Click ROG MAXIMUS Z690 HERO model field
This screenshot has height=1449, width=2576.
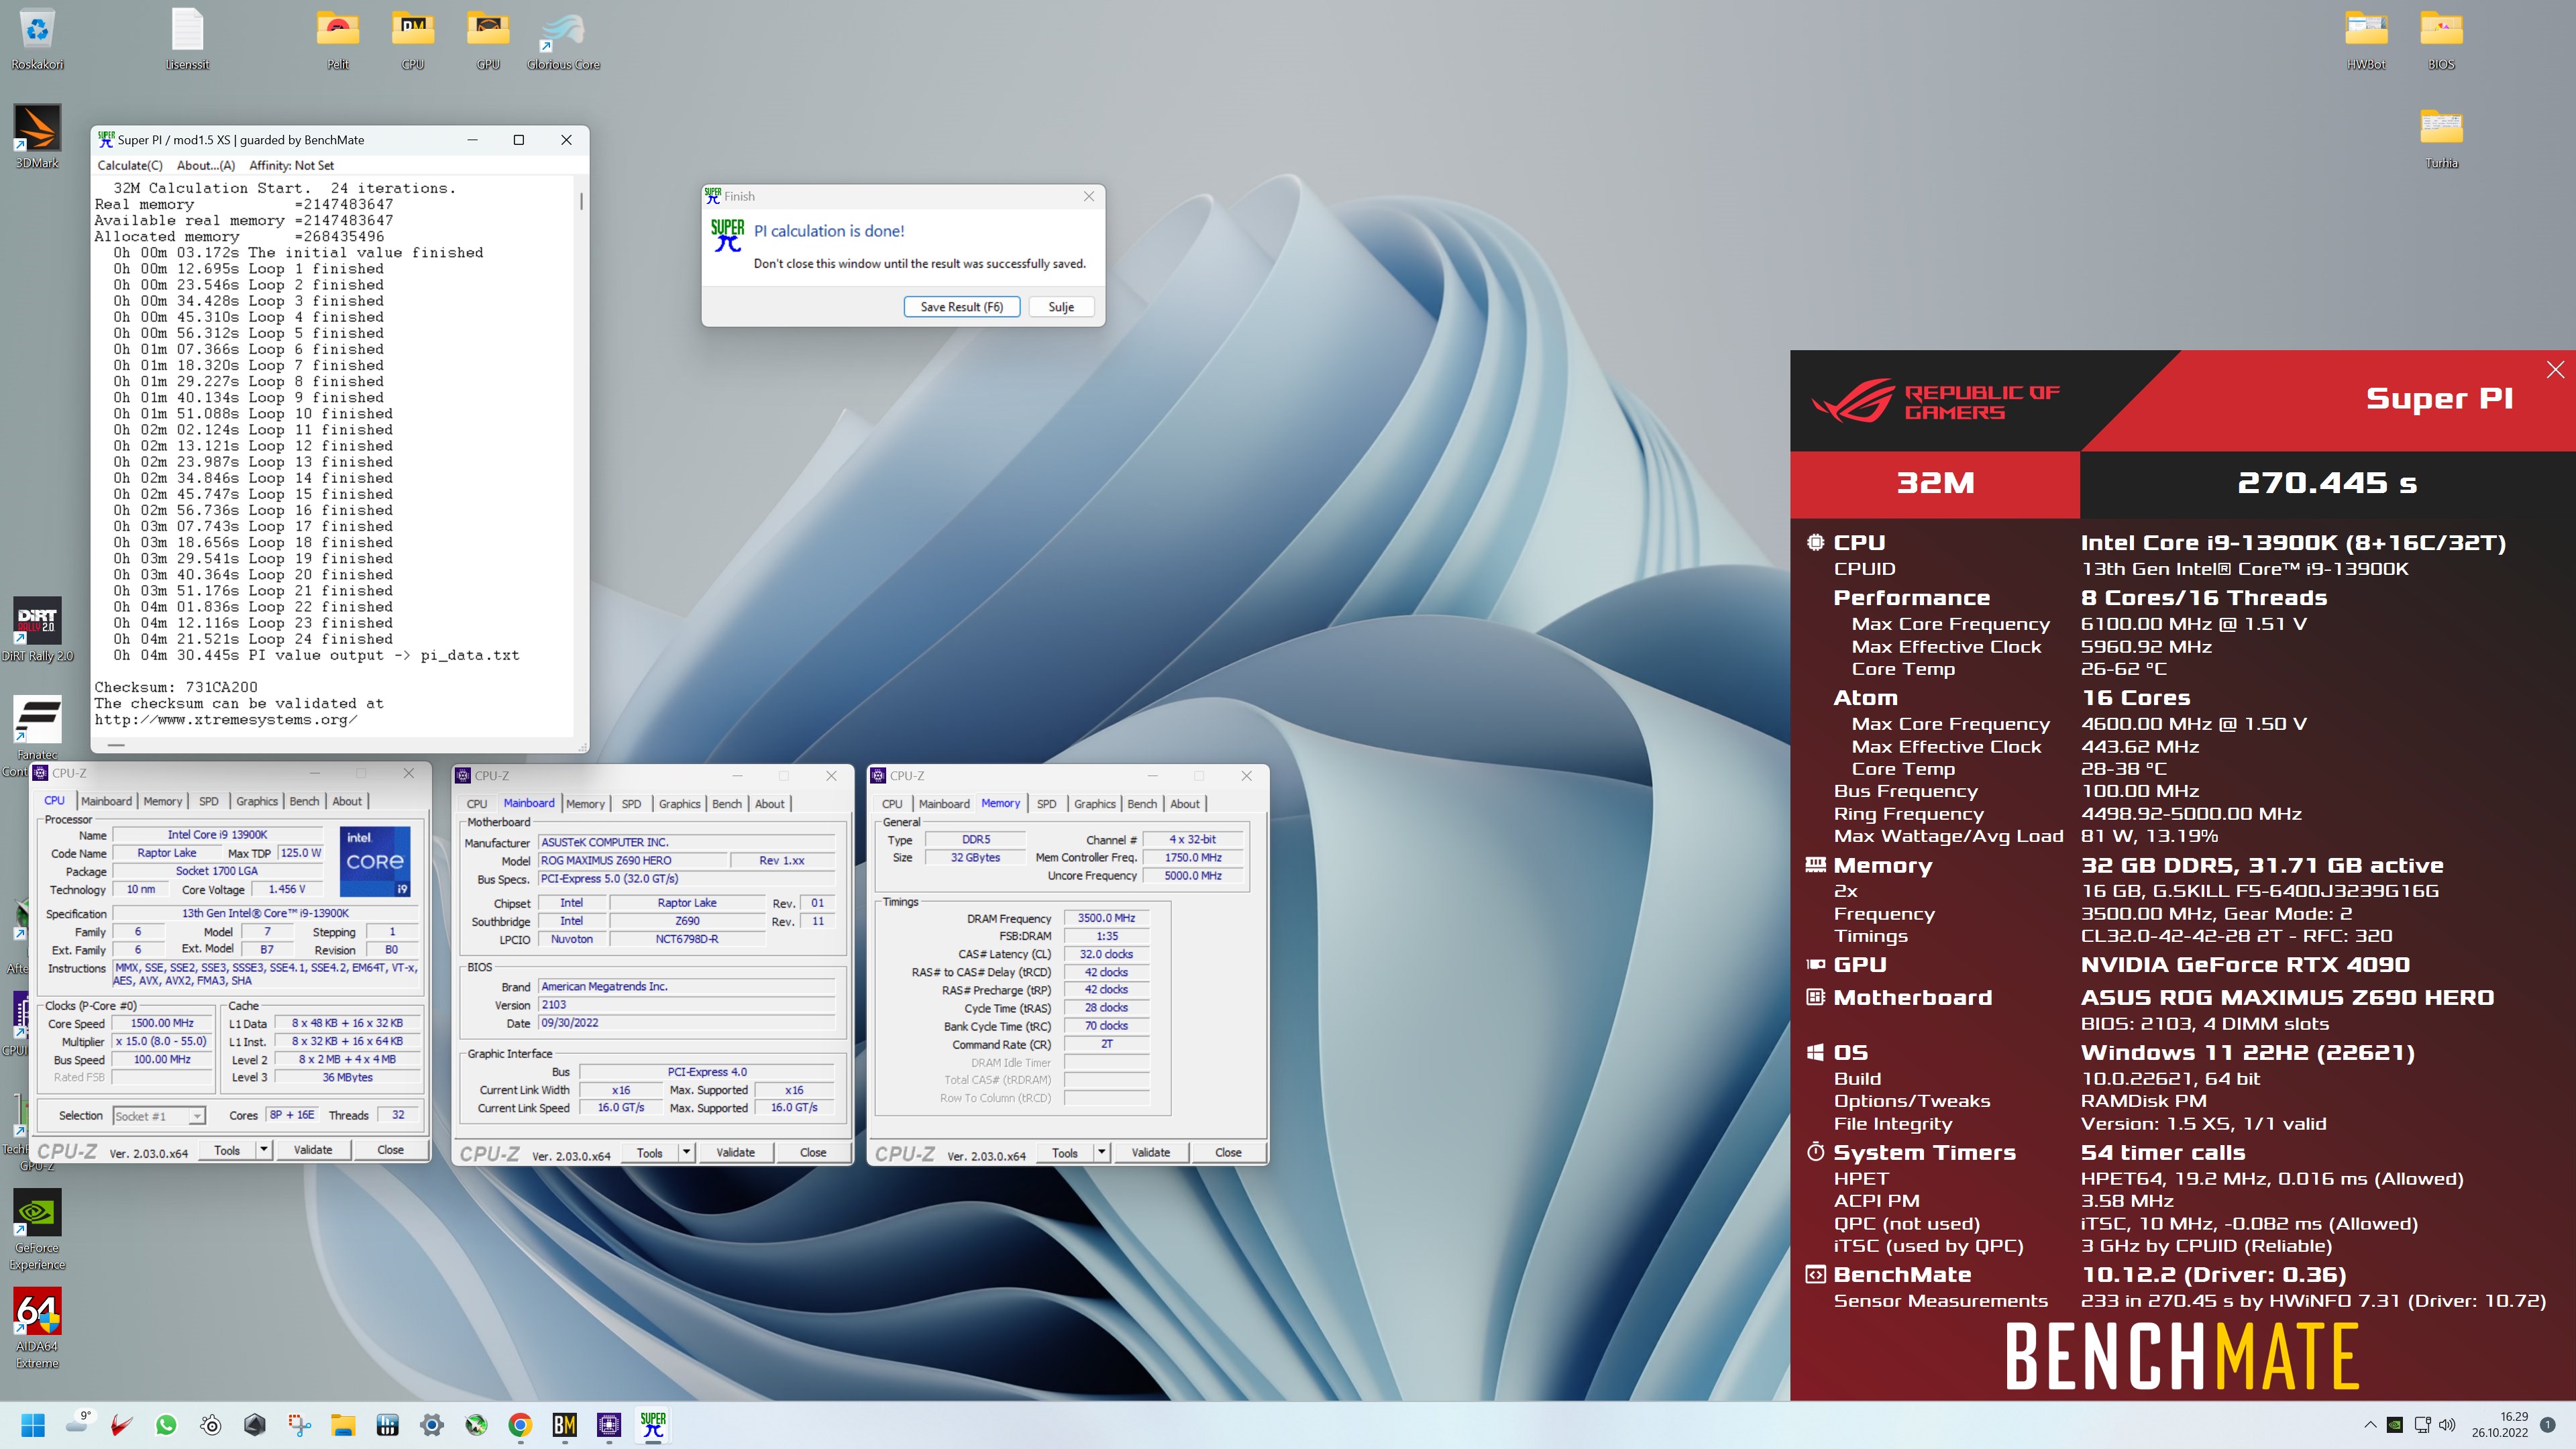[632, 860]
